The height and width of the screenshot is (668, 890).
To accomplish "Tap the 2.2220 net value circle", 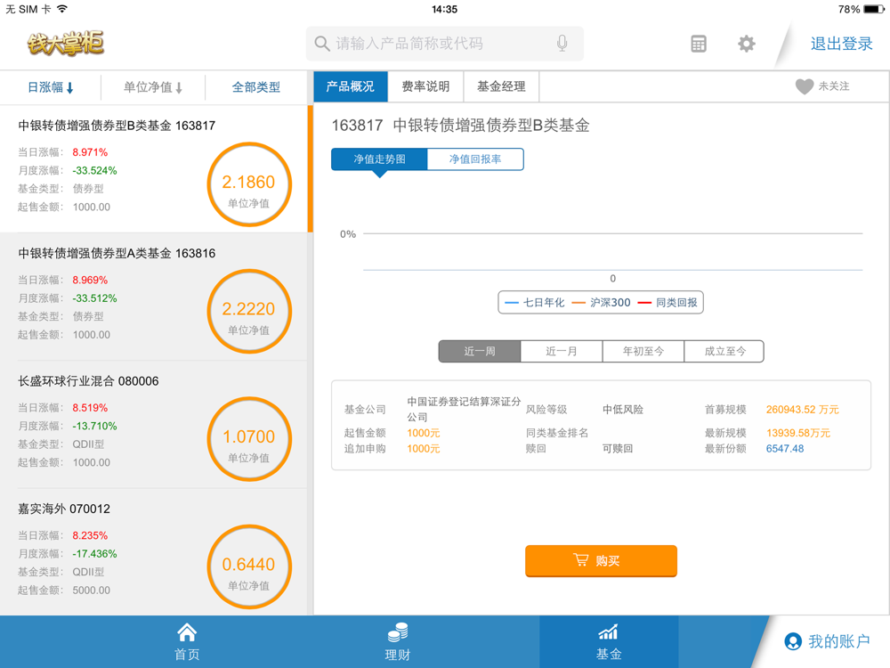I will pyautogui.click(x=248, y=312).
